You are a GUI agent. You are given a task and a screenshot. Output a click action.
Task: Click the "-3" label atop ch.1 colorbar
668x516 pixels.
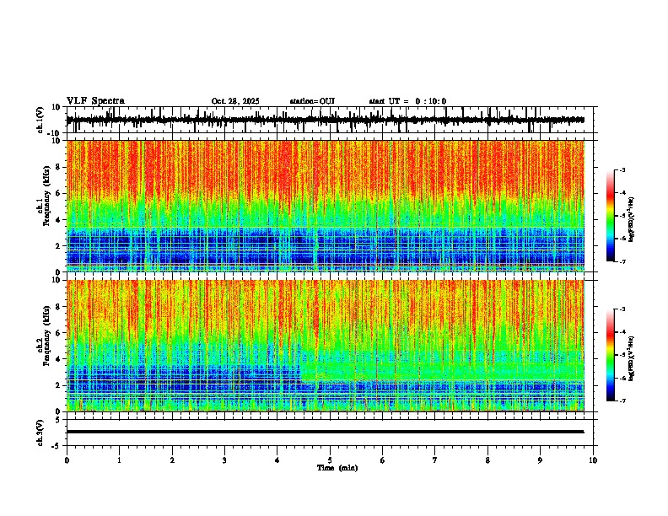tap(622, 169)
